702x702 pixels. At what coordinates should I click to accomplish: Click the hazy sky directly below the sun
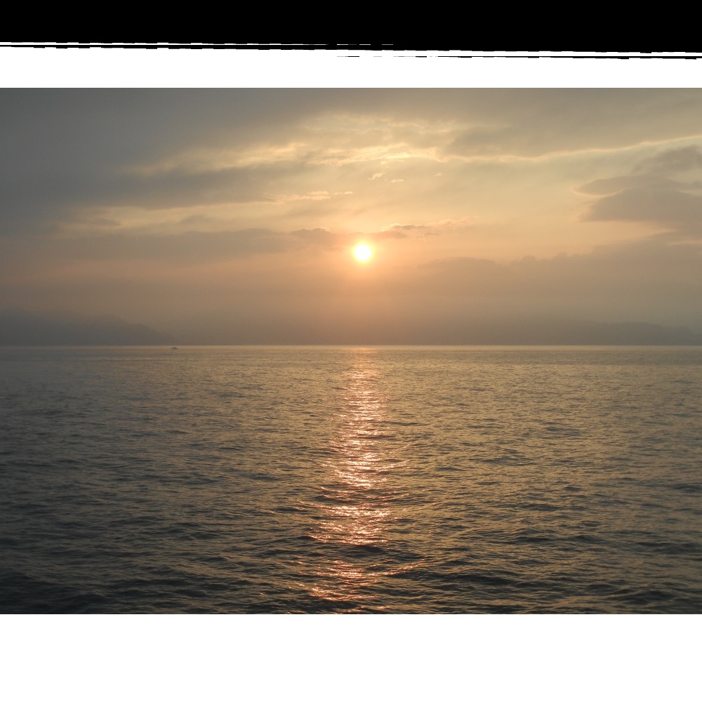[x=362, y=302]
